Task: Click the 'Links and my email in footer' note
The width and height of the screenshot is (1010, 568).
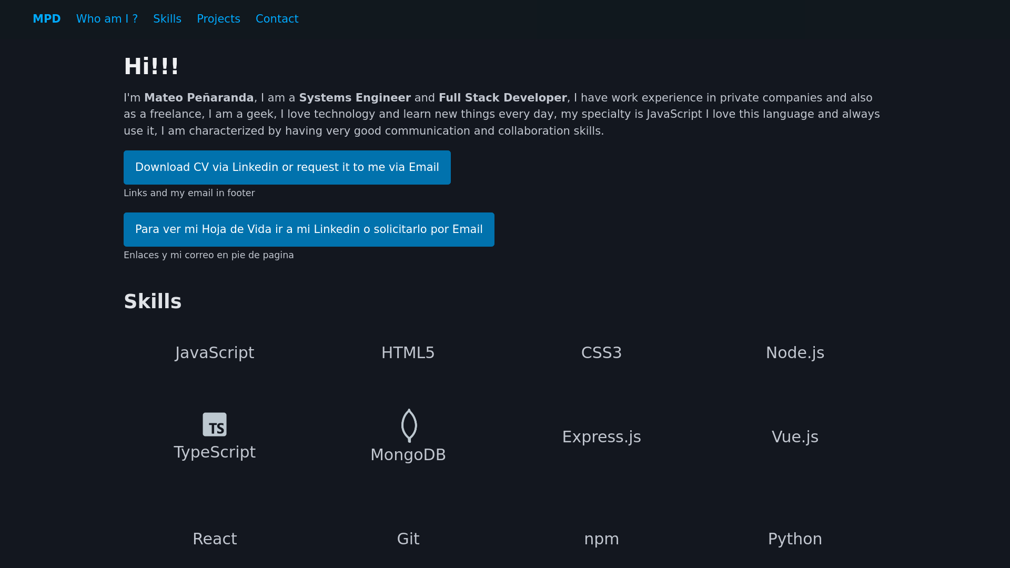Action: (189, 193)
